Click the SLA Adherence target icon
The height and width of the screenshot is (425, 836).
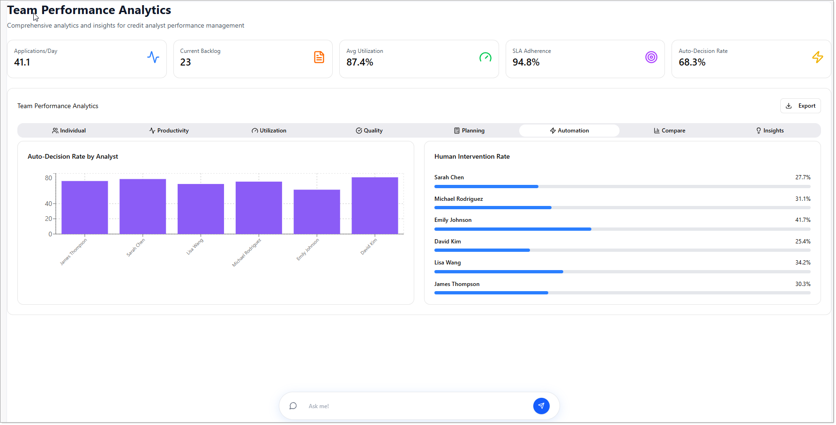click(651, 57)
